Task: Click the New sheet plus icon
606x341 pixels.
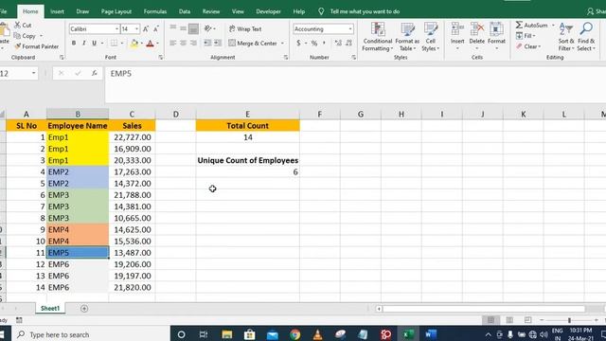Action: 84,309
